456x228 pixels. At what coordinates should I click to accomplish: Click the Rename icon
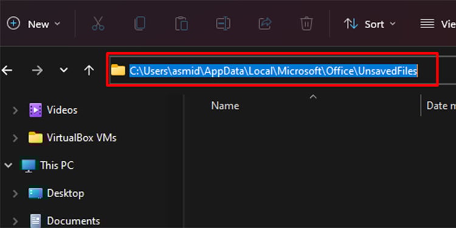(x=223, y=24)
